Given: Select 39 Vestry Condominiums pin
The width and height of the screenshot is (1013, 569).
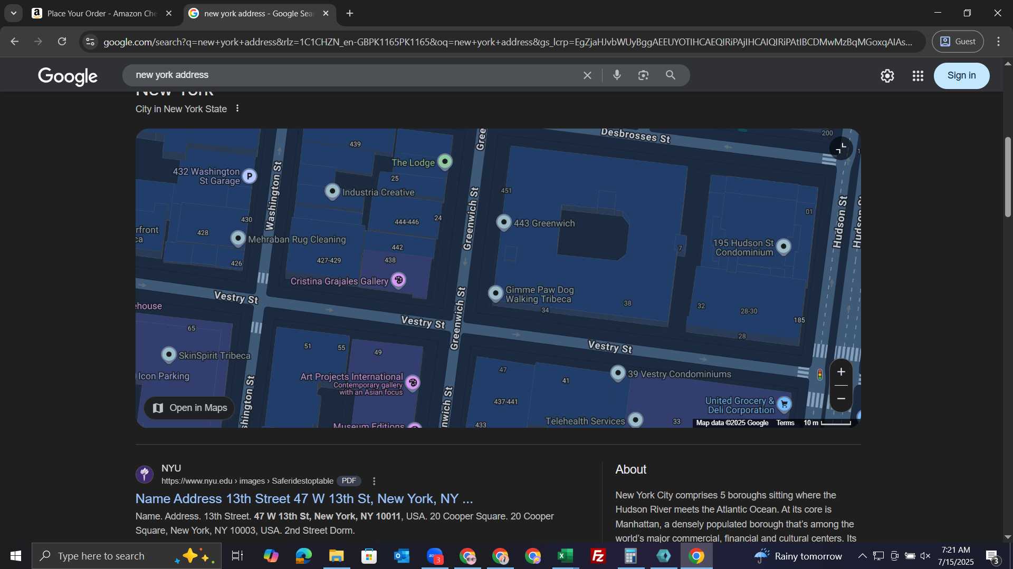Looking at the screenshot, I should pos(618,373).
